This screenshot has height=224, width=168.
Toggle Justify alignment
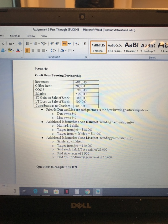(44, 50)
